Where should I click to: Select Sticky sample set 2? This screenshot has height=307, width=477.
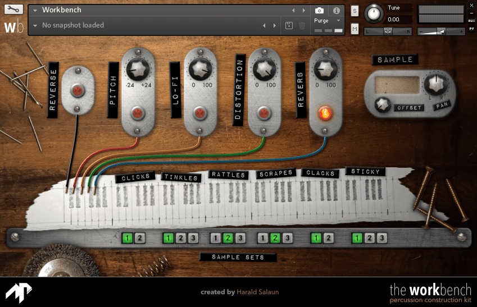370,238
